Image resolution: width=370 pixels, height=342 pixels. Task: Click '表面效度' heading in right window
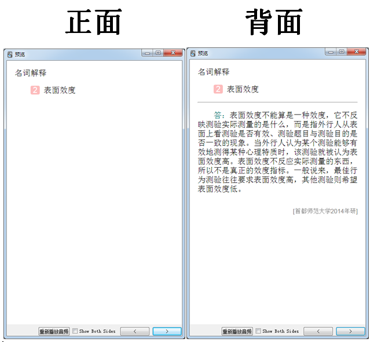[x=243, y=89]
